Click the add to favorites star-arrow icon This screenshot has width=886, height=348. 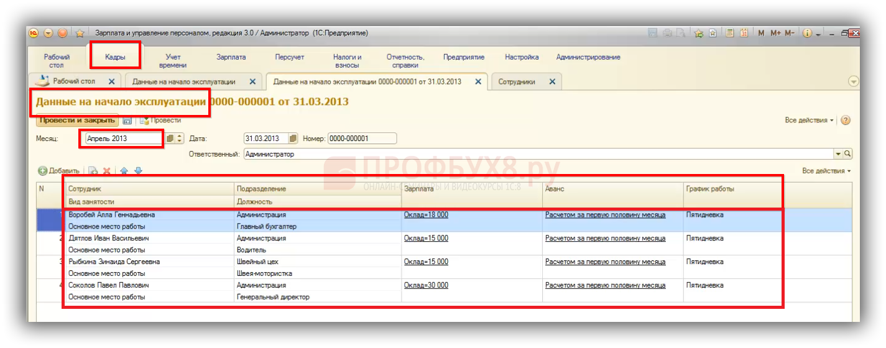[x=699, y=33]
